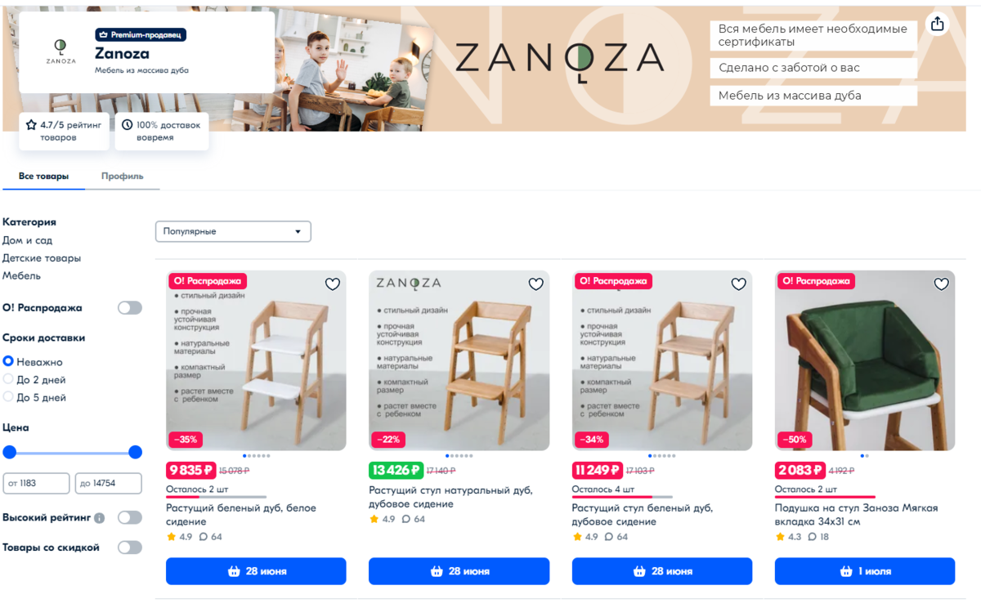
Task: Click the share icon in the banner
Action: click(x=938, y=24)
